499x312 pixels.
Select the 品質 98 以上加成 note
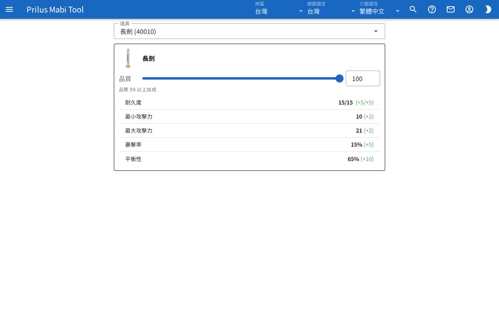(x=138, y=90)
